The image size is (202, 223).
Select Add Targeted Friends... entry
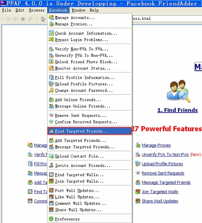click(90, 141)
